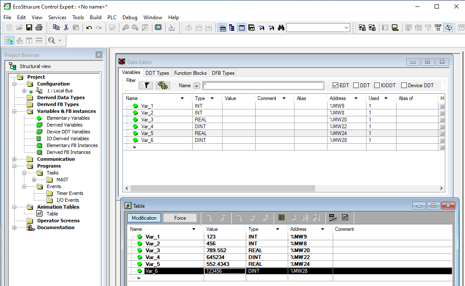The height and width of the screenshot is (286, 465).
Task: Click the grid icon in Table toolbar
Action: click(x=281, y=218)
